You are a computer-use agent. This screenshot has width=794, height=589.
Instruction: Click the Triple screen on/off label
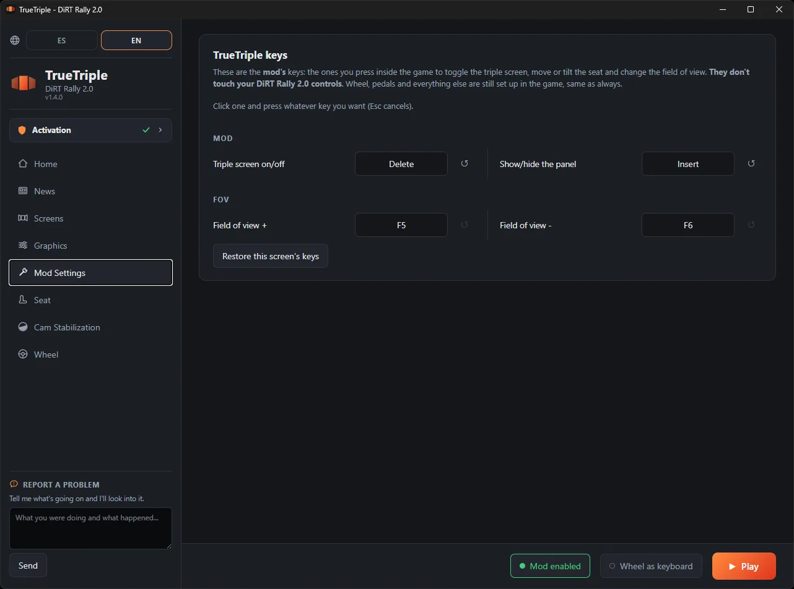tap(249, 164)
